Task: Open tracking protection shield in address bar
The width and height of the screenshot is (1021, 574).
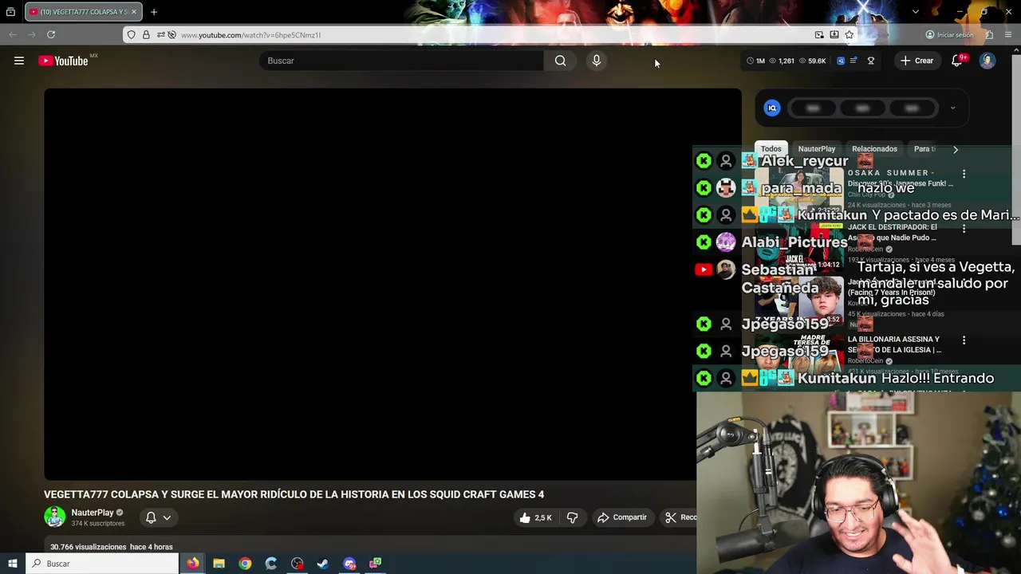Action: click(132, 35)
